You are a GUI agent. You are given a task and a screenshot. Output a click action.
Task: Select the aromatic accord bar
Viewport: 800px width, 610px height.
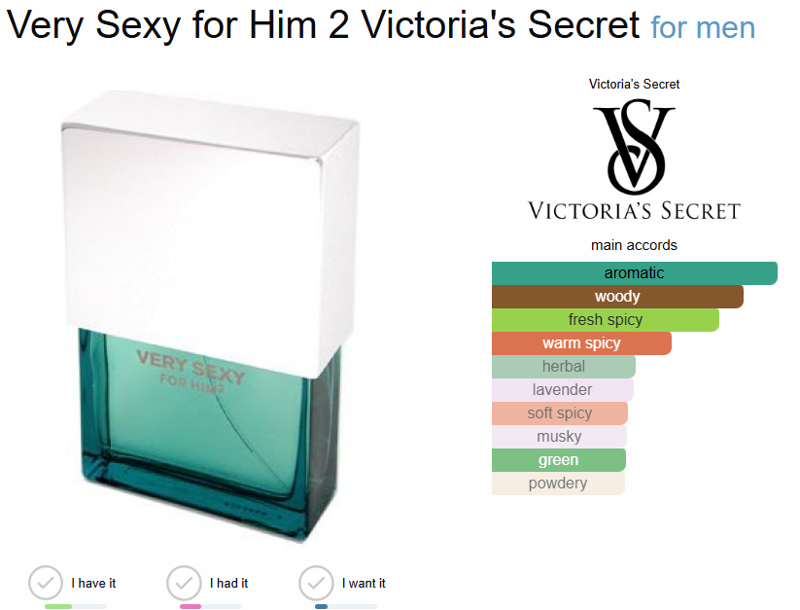(x=634, y=273)
